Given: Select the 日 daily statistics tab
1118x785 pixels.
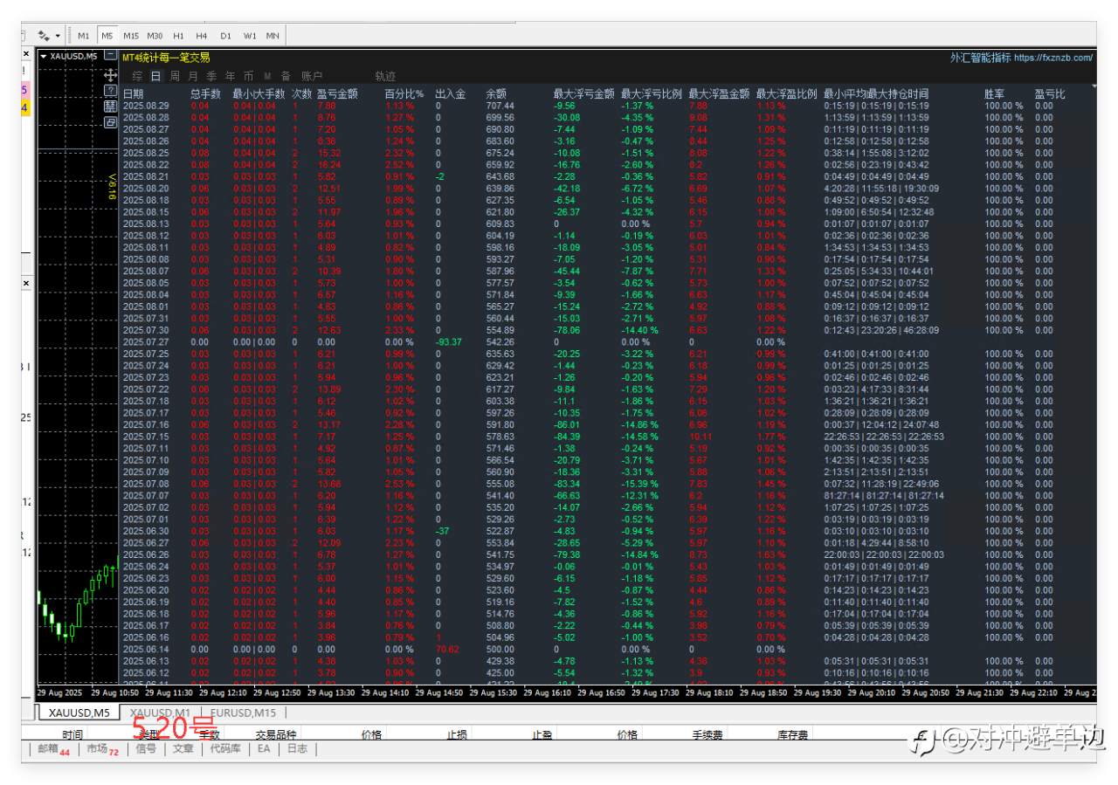Looking at the screenshot, I should (x=155, y=76).
